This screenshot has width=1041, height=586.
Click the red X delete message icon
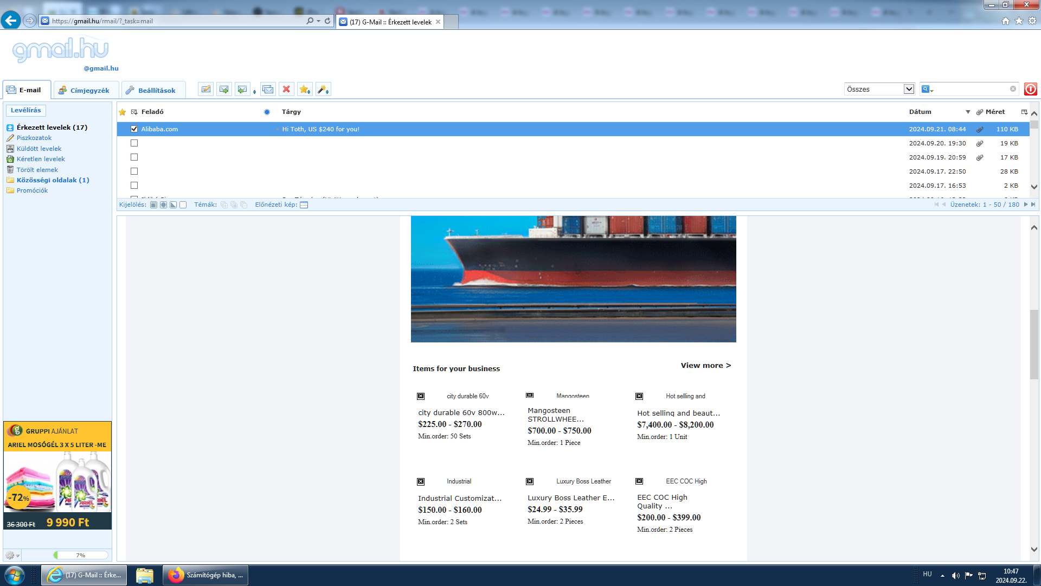click(286, 90)
